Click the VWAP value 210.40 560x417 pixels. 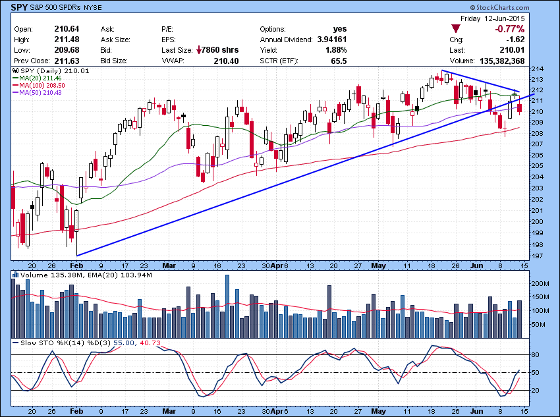pos(227,61)
